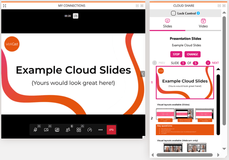Click the call timer 00:28 text

point(68,16)
